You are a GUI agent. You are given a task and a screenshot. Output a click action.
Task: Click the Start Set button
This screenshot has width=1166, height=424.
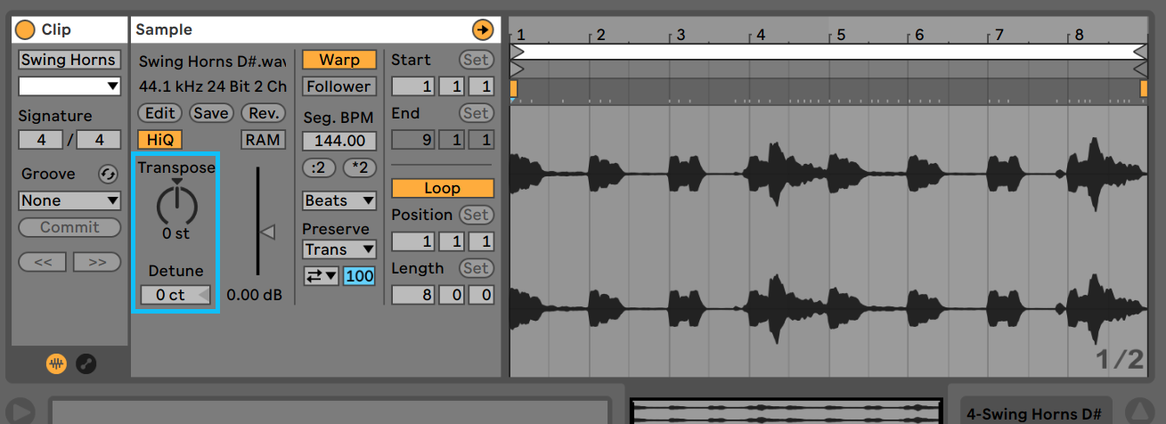476,60
